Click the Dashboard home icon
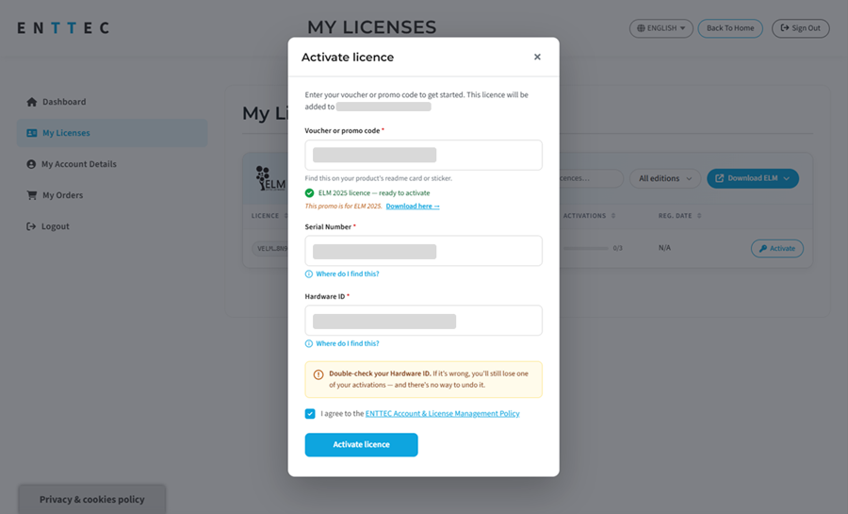 [31, 102]
